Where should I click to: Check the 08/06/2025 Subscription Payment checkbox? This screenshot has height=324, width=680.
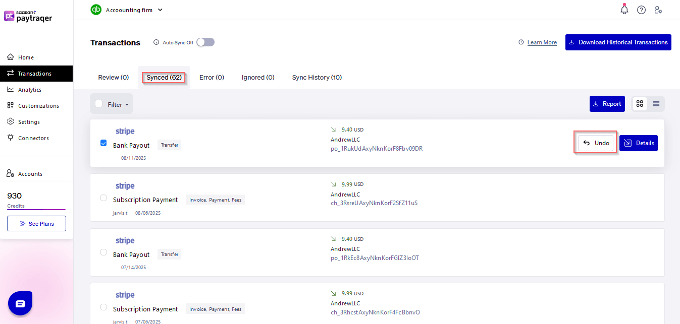click(103, 198)
